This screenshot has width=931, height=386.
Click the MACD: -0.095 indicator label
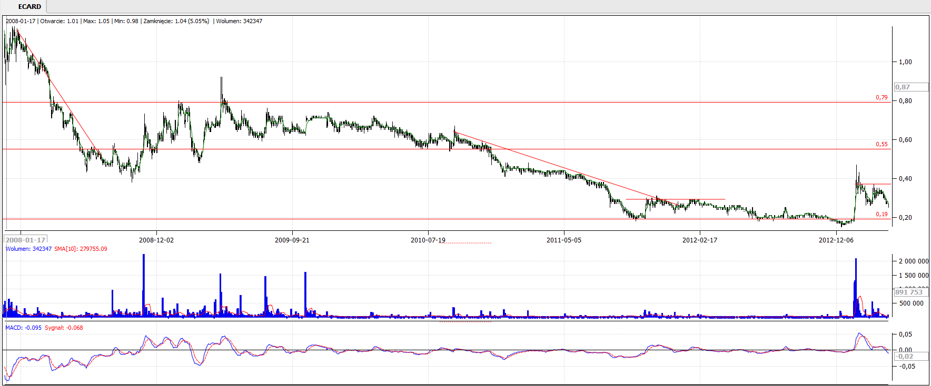24,328
